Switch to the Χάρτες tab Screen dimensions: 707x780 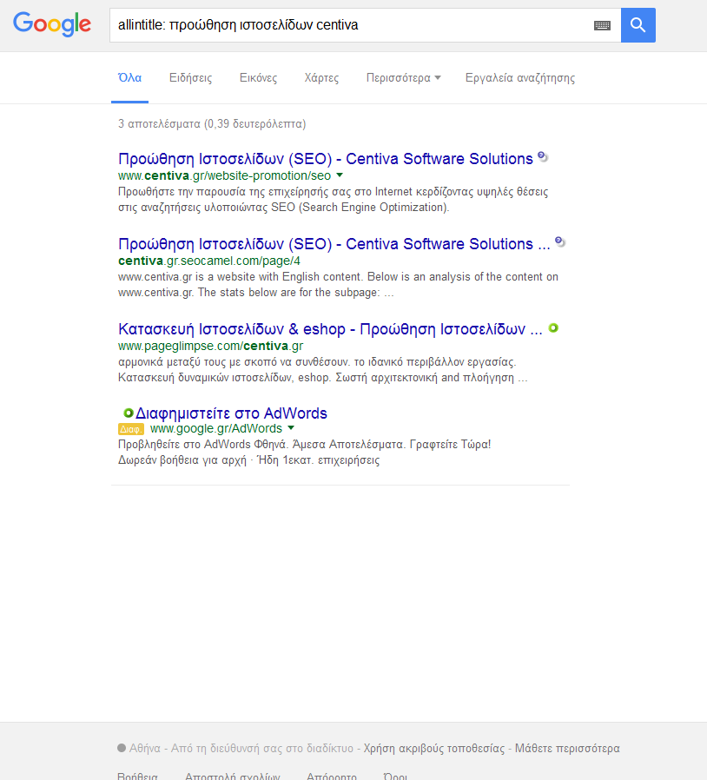[321, 77]
